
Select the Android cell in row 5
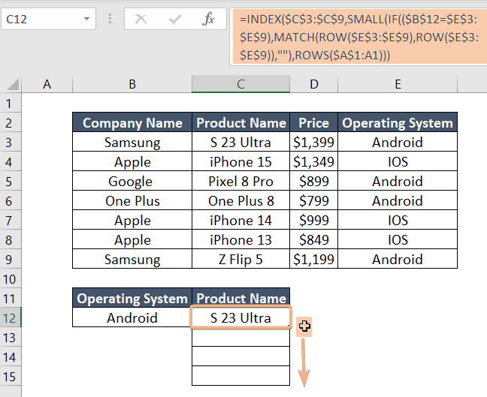(x=398, y=182)
